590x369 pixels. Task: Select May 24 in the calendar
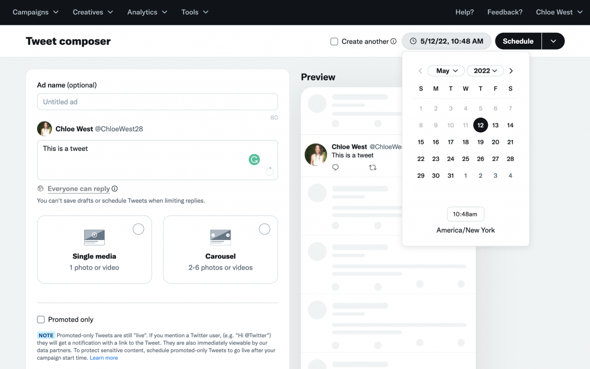pos(450,159)
